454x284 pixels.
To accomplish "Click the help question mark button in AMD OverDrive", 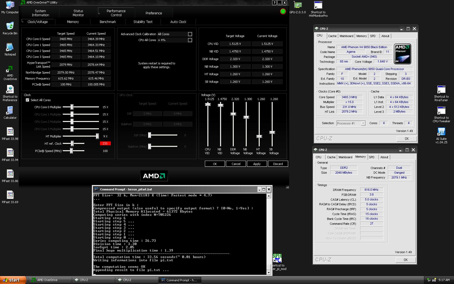I will [274, 2].
